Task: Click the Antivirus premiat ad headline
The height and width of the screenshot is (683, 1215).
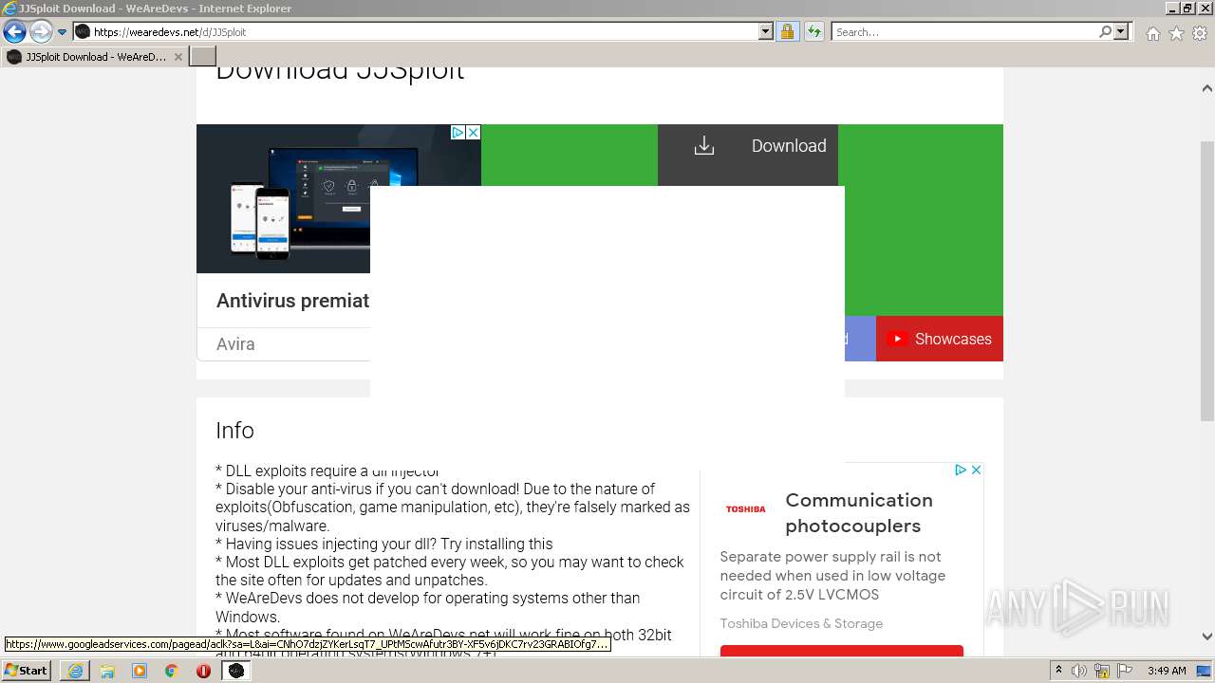Action: [292, 301]
